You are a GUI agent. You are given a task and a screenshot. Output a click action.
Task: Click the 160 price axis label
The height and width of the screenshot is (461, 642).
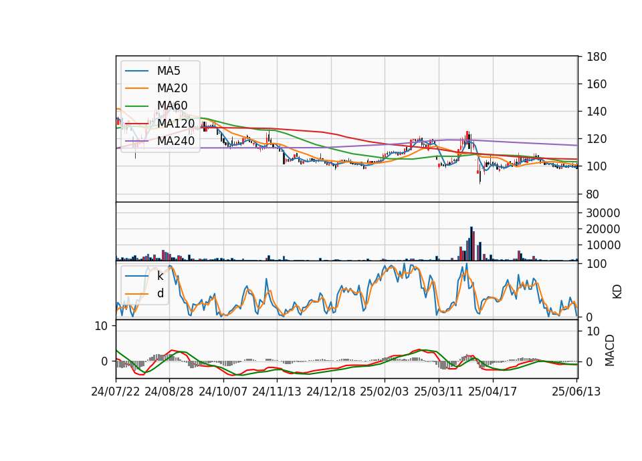coord(596,84)
